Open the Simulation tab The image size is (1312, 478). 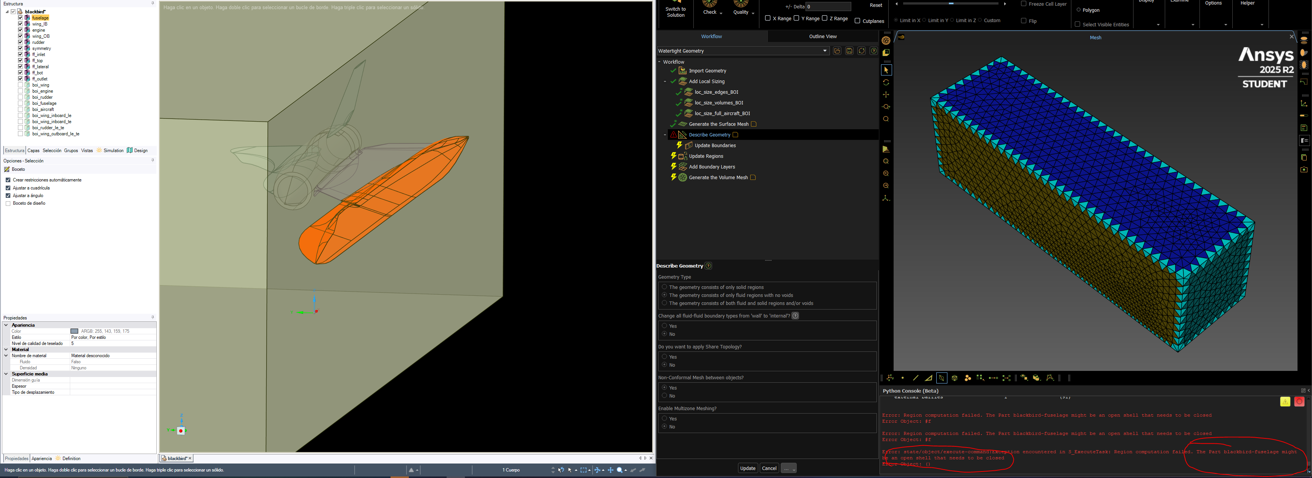tap(110, 151)
